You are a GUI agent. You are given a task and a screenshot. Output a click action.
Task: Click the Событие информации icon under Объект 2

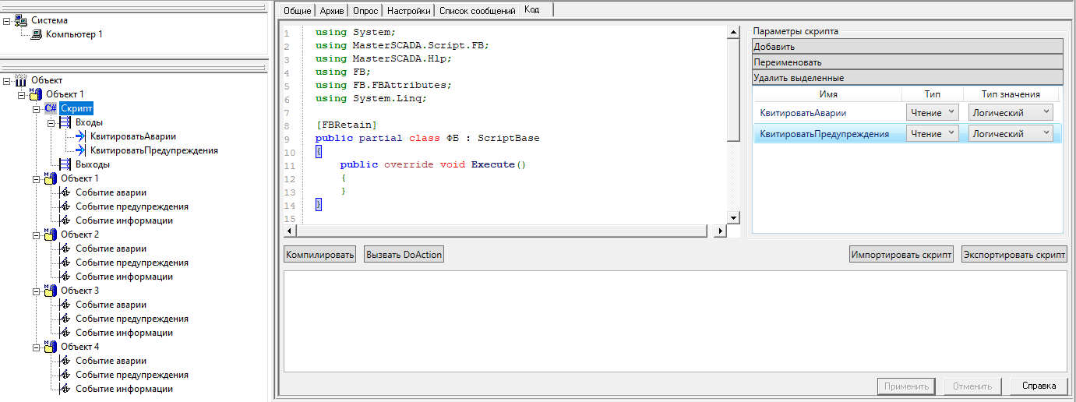pyautogui.click(x=65, y=277)
